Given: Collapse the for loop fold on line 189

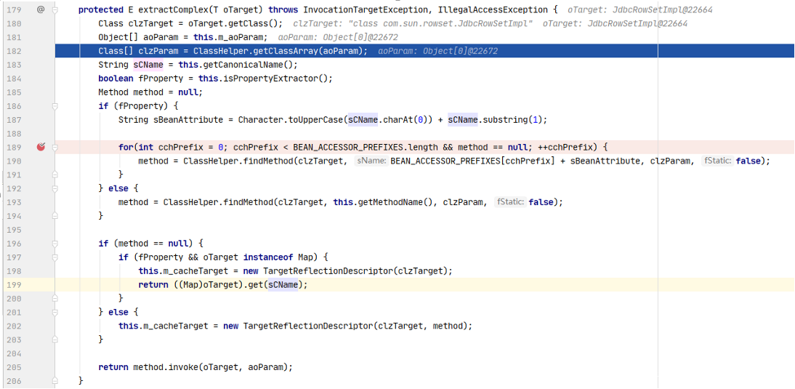Looking at the screenshot, I should [55, 147].
